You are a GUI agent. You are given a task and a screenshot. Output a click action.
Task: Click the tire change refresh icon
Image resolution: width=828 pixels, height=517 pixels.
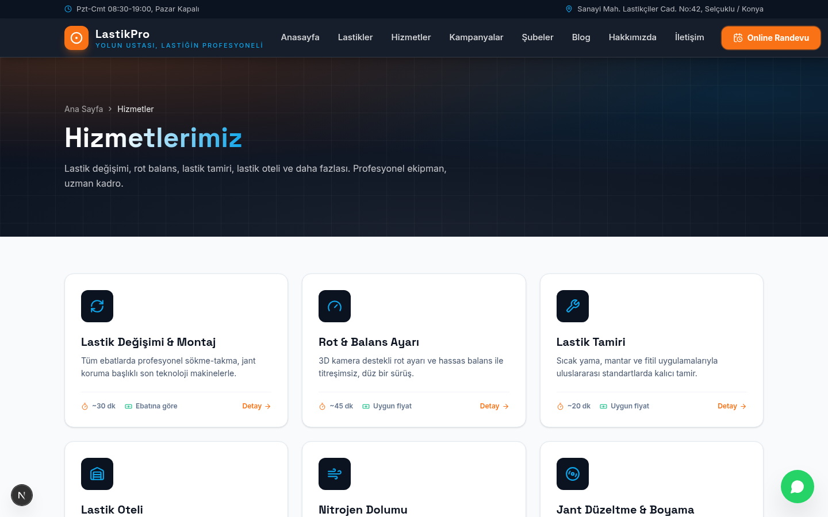point(97,306)
